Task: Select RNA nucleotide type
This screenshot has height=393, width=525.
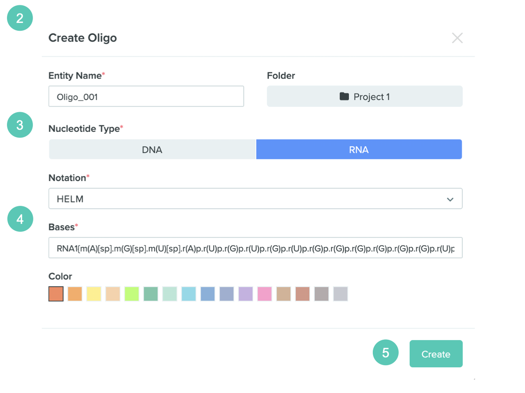Action: click(359, 149)
